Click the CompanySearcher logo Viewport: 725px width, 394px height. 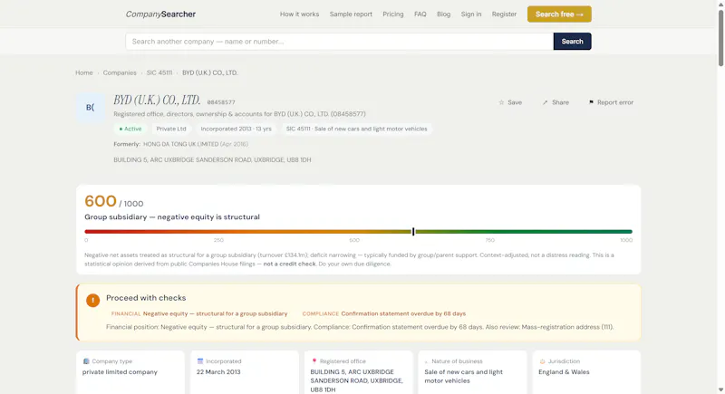coord(160,14)
